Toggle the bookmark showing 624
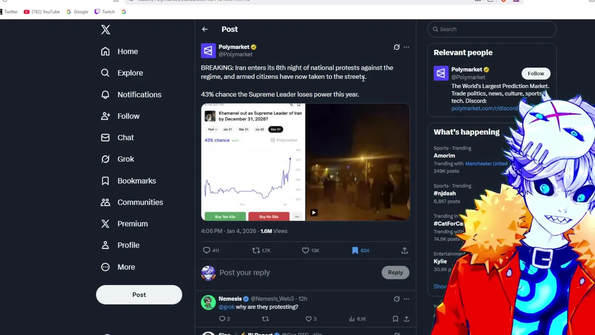The image size is (595, 335). click(360, 250)
